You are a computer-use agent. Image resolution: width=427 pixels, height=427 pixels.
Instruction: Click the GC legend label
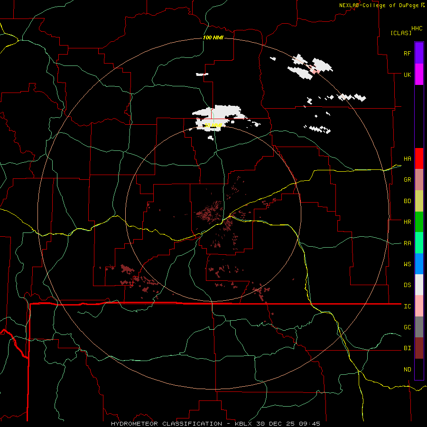coord(407,327)
